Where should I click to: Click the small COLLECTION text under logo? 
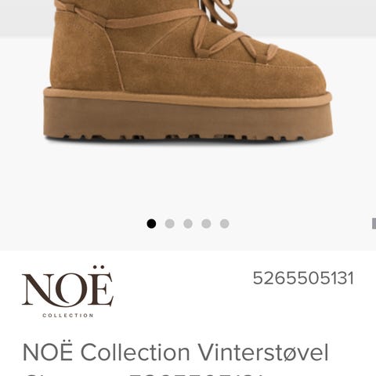click(x=68, y=316)
